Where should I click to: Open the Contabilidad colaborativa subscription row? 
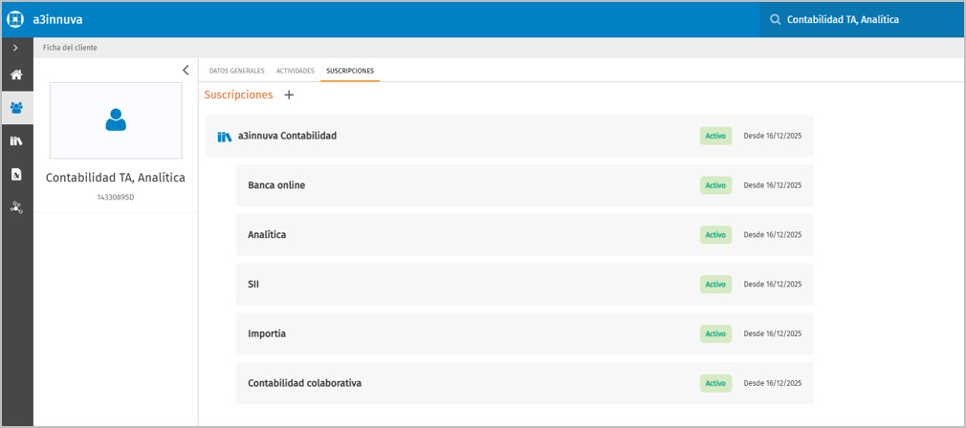click(x=525, y=383)
